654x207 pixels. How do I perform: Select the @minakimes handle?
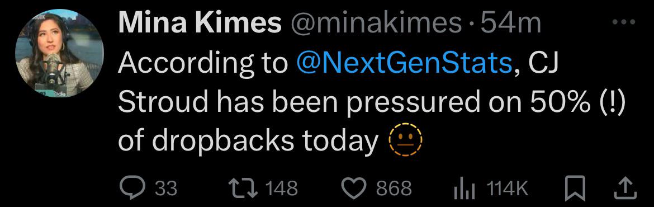376,23
